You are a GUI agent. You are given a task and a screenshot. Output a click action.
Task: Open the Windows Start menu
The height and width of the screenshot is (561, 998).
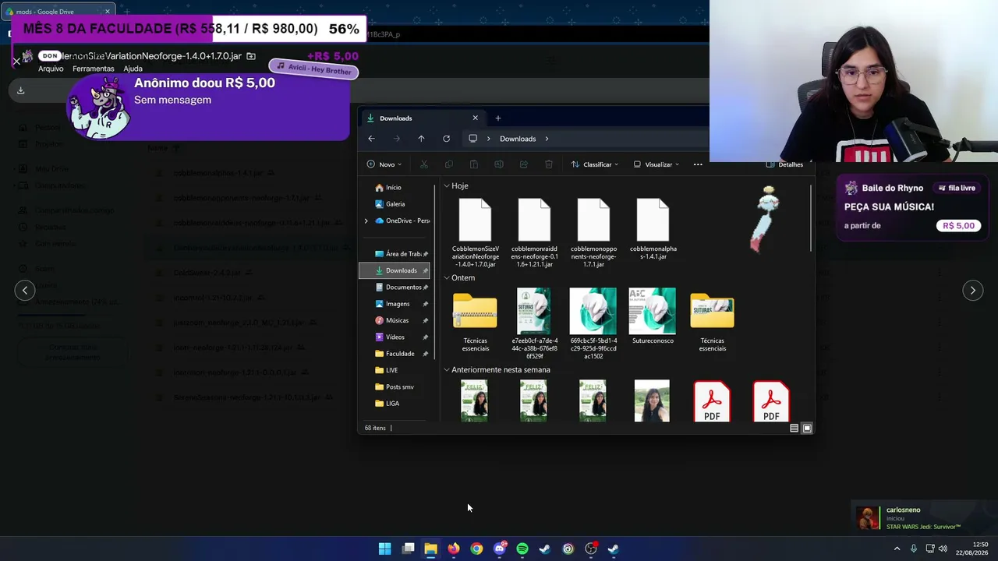tap(384, 549)
